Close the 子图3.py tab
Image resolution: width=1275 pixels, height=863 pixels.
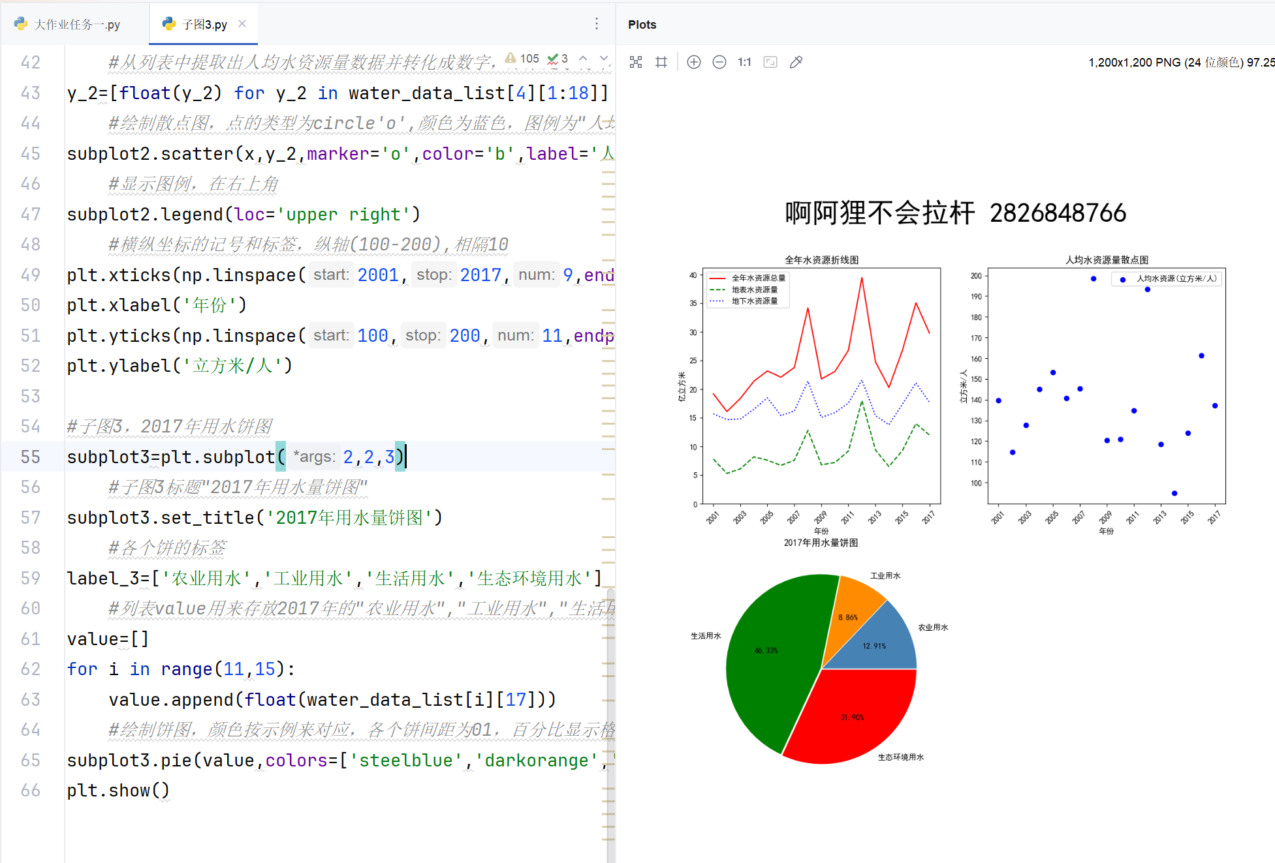242,23
